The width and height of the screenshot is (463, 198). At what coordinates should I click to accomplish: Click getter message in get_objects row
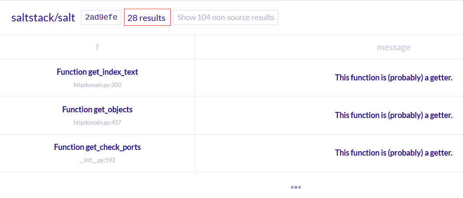[x=394, y=115]
